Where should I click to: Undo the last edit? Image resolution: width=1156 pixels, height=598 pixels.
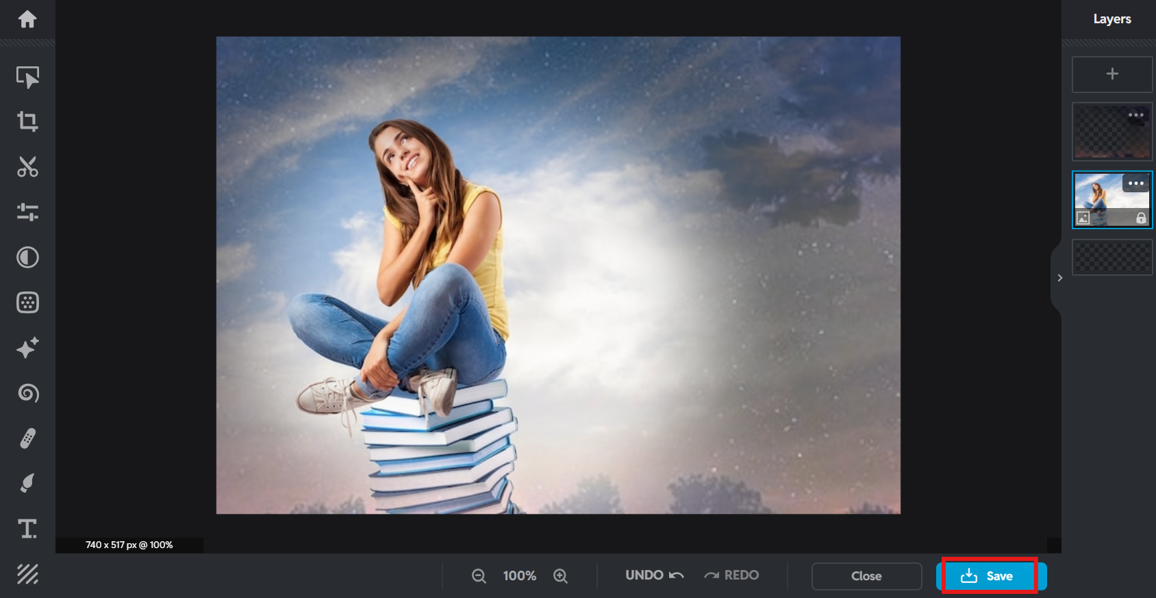[x=655, y=575]
